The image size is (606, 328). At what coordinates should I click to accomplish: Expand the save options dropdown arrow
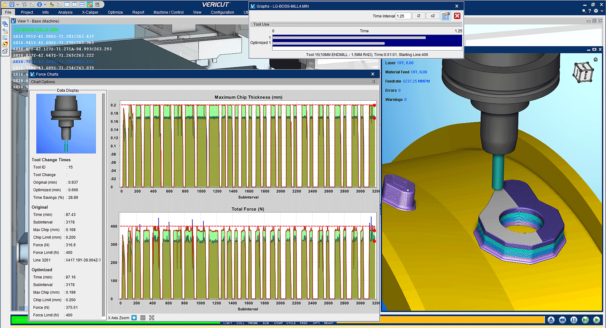point(18,4)
